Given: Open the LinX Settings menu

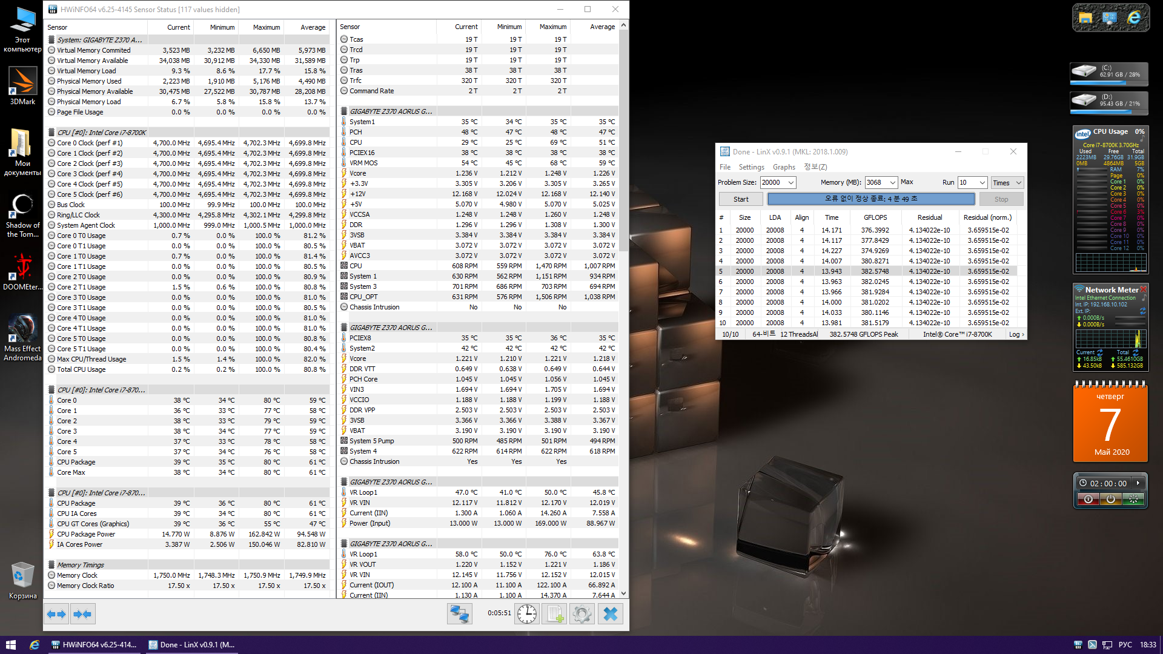Looking at the screenshot, I should (x=751, y=167).
